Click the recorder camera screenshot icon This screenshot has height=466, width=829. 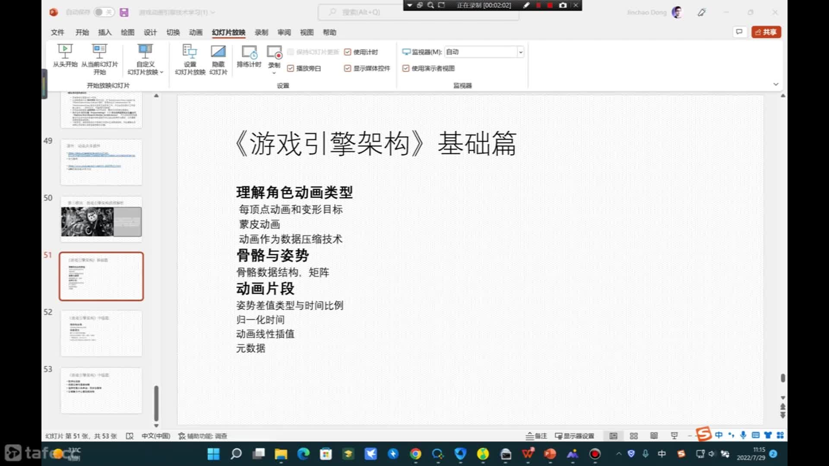[563, 5]
